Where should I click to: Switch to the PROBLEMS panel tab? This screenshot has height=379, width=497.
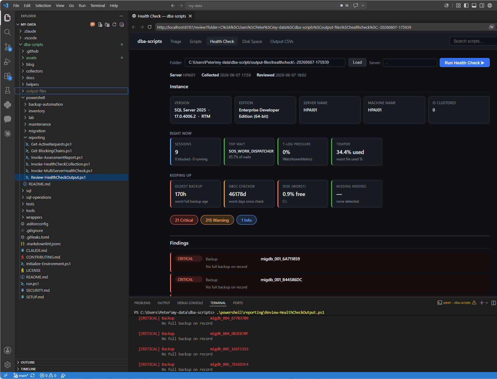coord(142,303)
